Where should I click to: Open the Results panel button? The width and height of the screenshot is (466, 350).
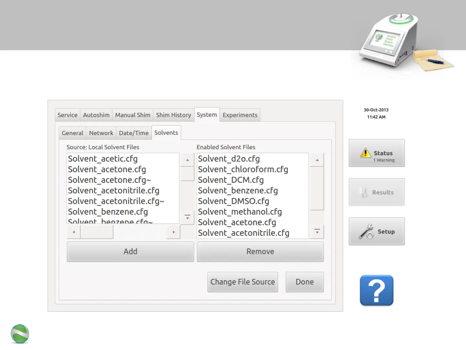377,192
